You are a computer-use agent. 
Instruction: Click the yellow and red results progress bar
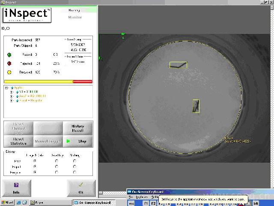[x=48, y=81]
